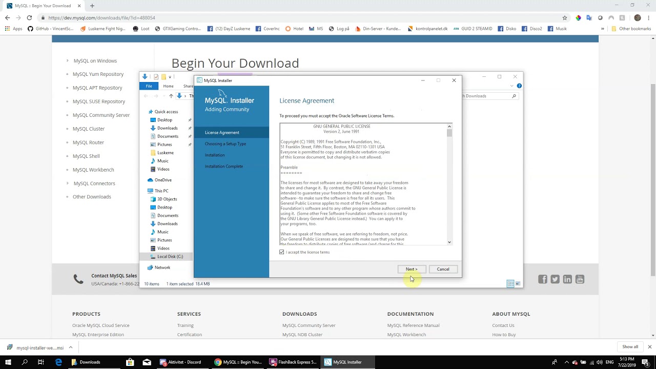Open MySQL Yum Repository link

[98, 74]
